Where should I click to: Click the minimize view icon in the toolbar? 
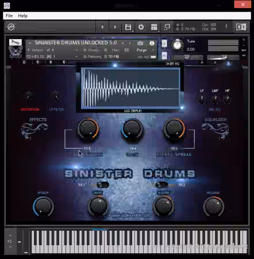click(167, 27)
